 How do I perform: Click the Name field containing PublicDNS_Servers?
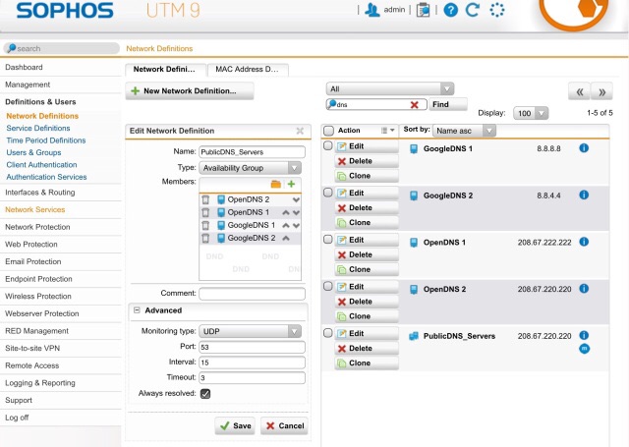tap(252, 152)
